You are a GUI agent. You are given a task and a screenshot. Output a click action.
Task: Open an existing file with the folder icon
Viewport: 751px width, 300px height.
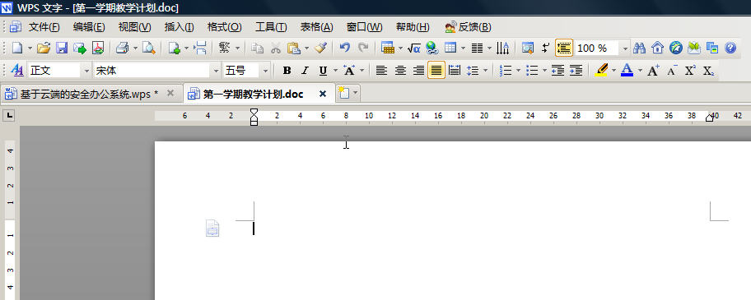pyautogui.click(x=44, y=48)
